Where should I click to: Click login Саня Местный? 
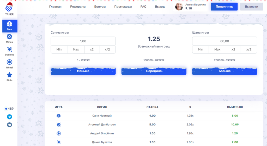point(102,116)
